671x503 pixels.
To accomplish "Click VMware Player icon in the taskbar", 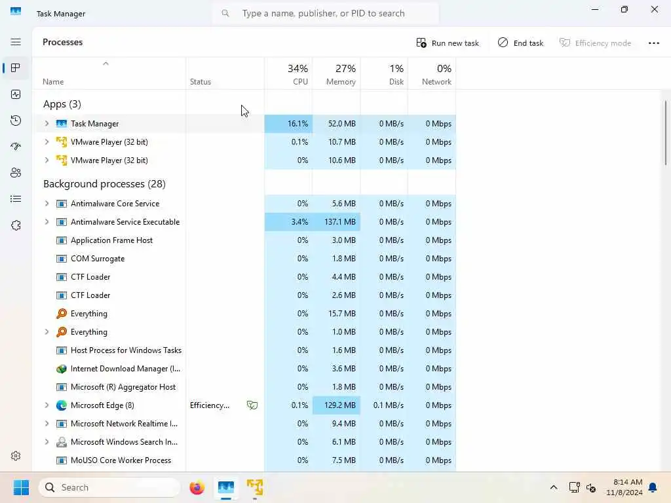I will (x=255, y=487).
